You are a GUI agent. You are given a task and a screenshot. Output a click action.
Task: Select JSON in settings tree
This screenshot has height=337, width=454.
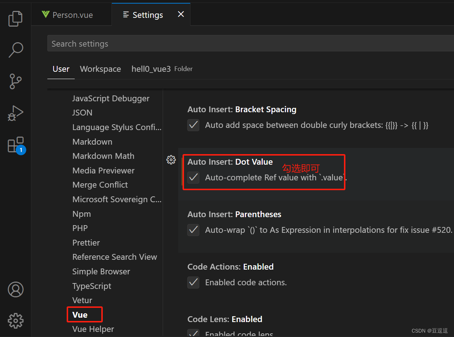tap(82, 113)
